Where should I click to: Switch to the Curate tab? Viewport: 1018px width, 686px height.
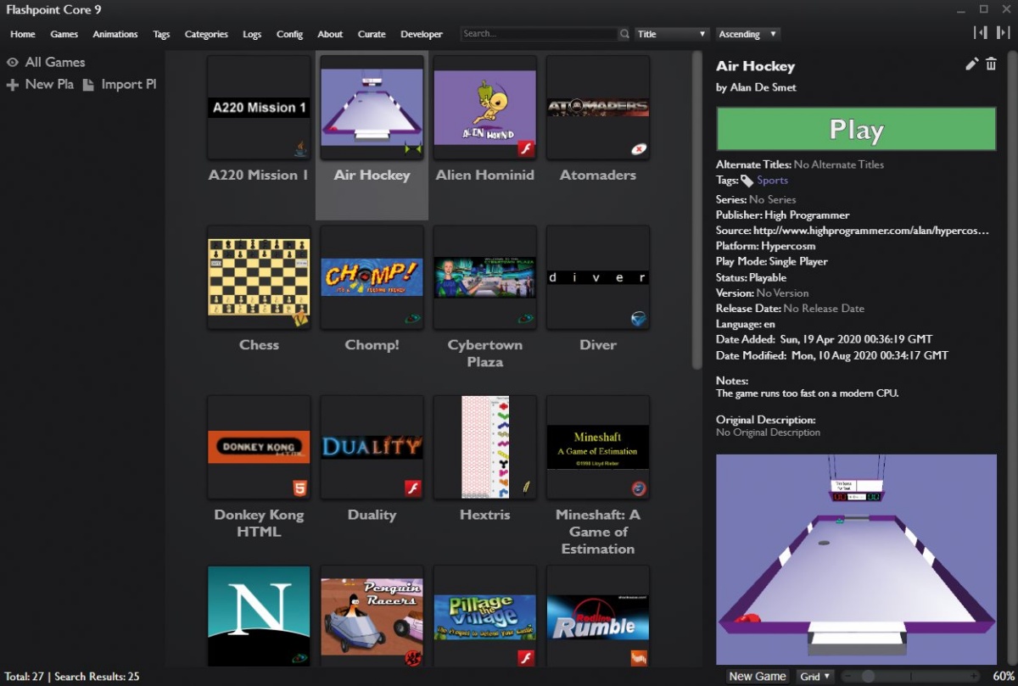coord(372,34)
